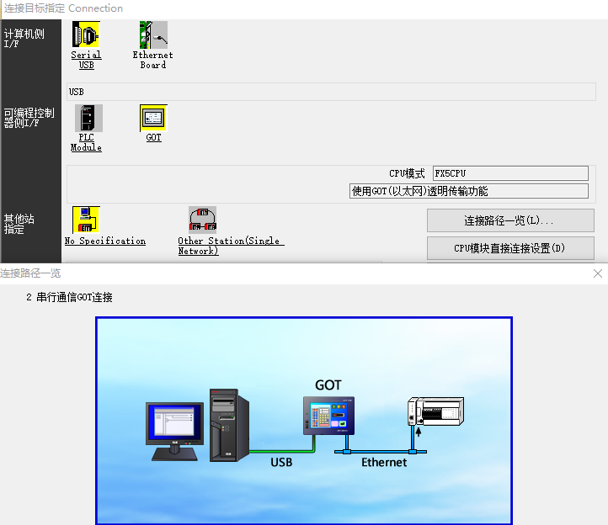Click the USB interface detail field
The height and width of the screenshot is (525, 608).
[x=331, y=92]
